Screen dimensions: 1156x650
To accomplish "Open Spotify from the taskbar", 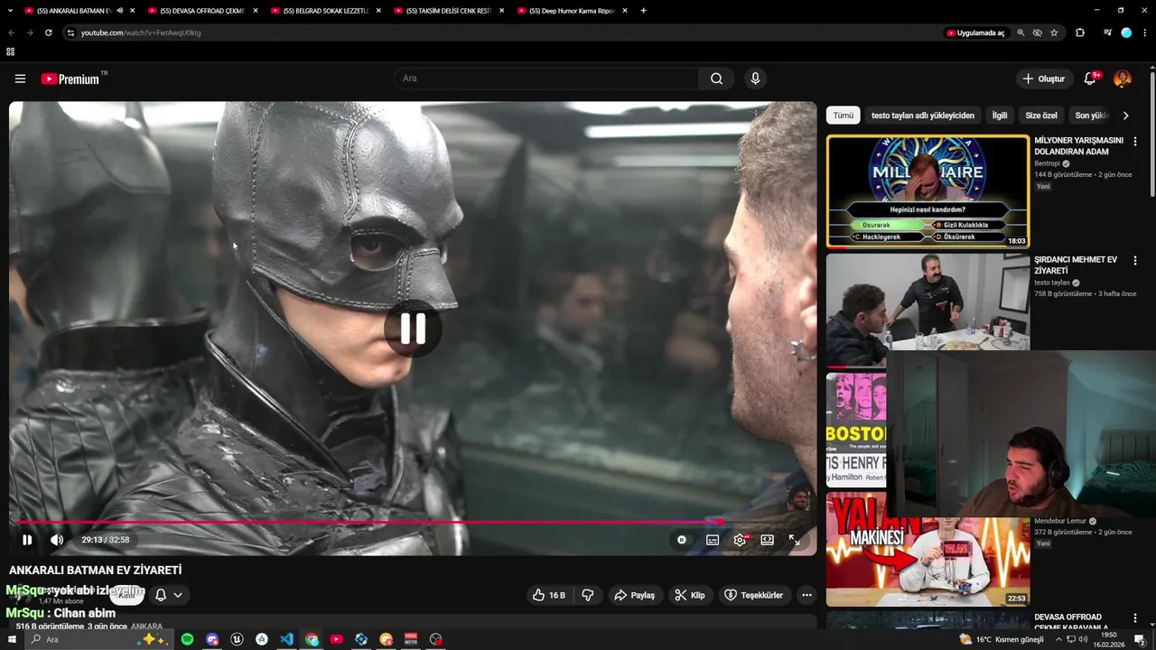I will (x=187, y=639).
